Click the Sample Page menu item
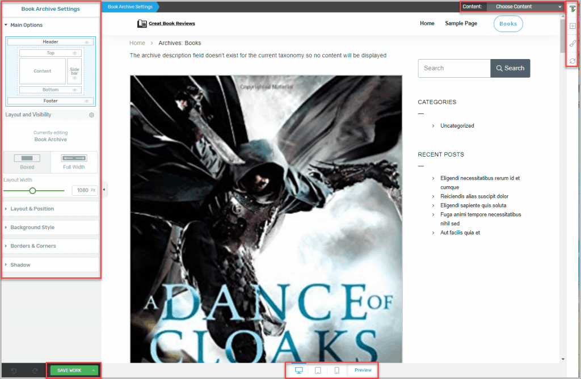The height and width of the screenshot is (379, 581). pos(461,24)
